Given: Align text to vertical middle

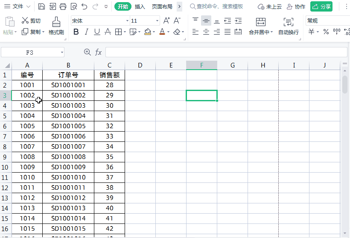Looking at the screenshot, I should click(206, 21).
